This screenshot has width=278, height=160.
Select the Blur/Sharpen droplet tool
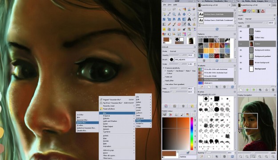(x=174, y=29)
